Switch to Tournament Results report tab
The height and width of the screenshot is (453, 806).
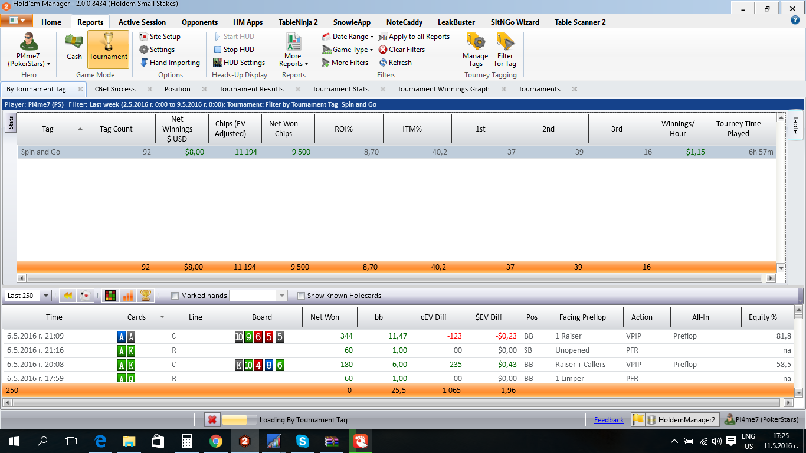point(251,89)
